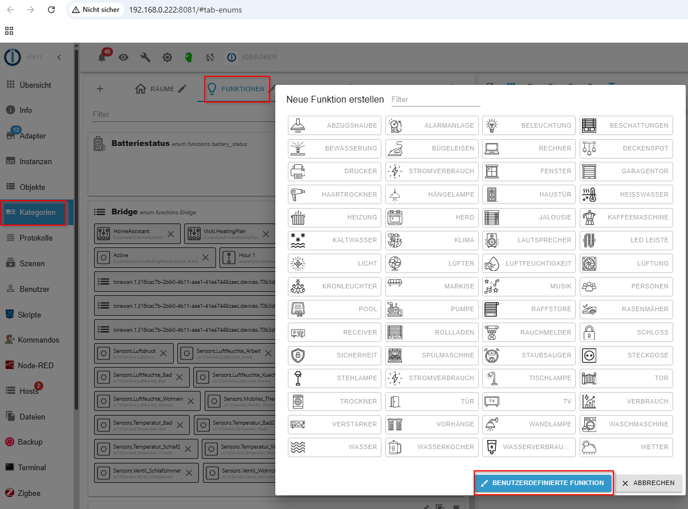Open Protokolle in the sidebar
This screenshot has height=509, width=688.
36,238
